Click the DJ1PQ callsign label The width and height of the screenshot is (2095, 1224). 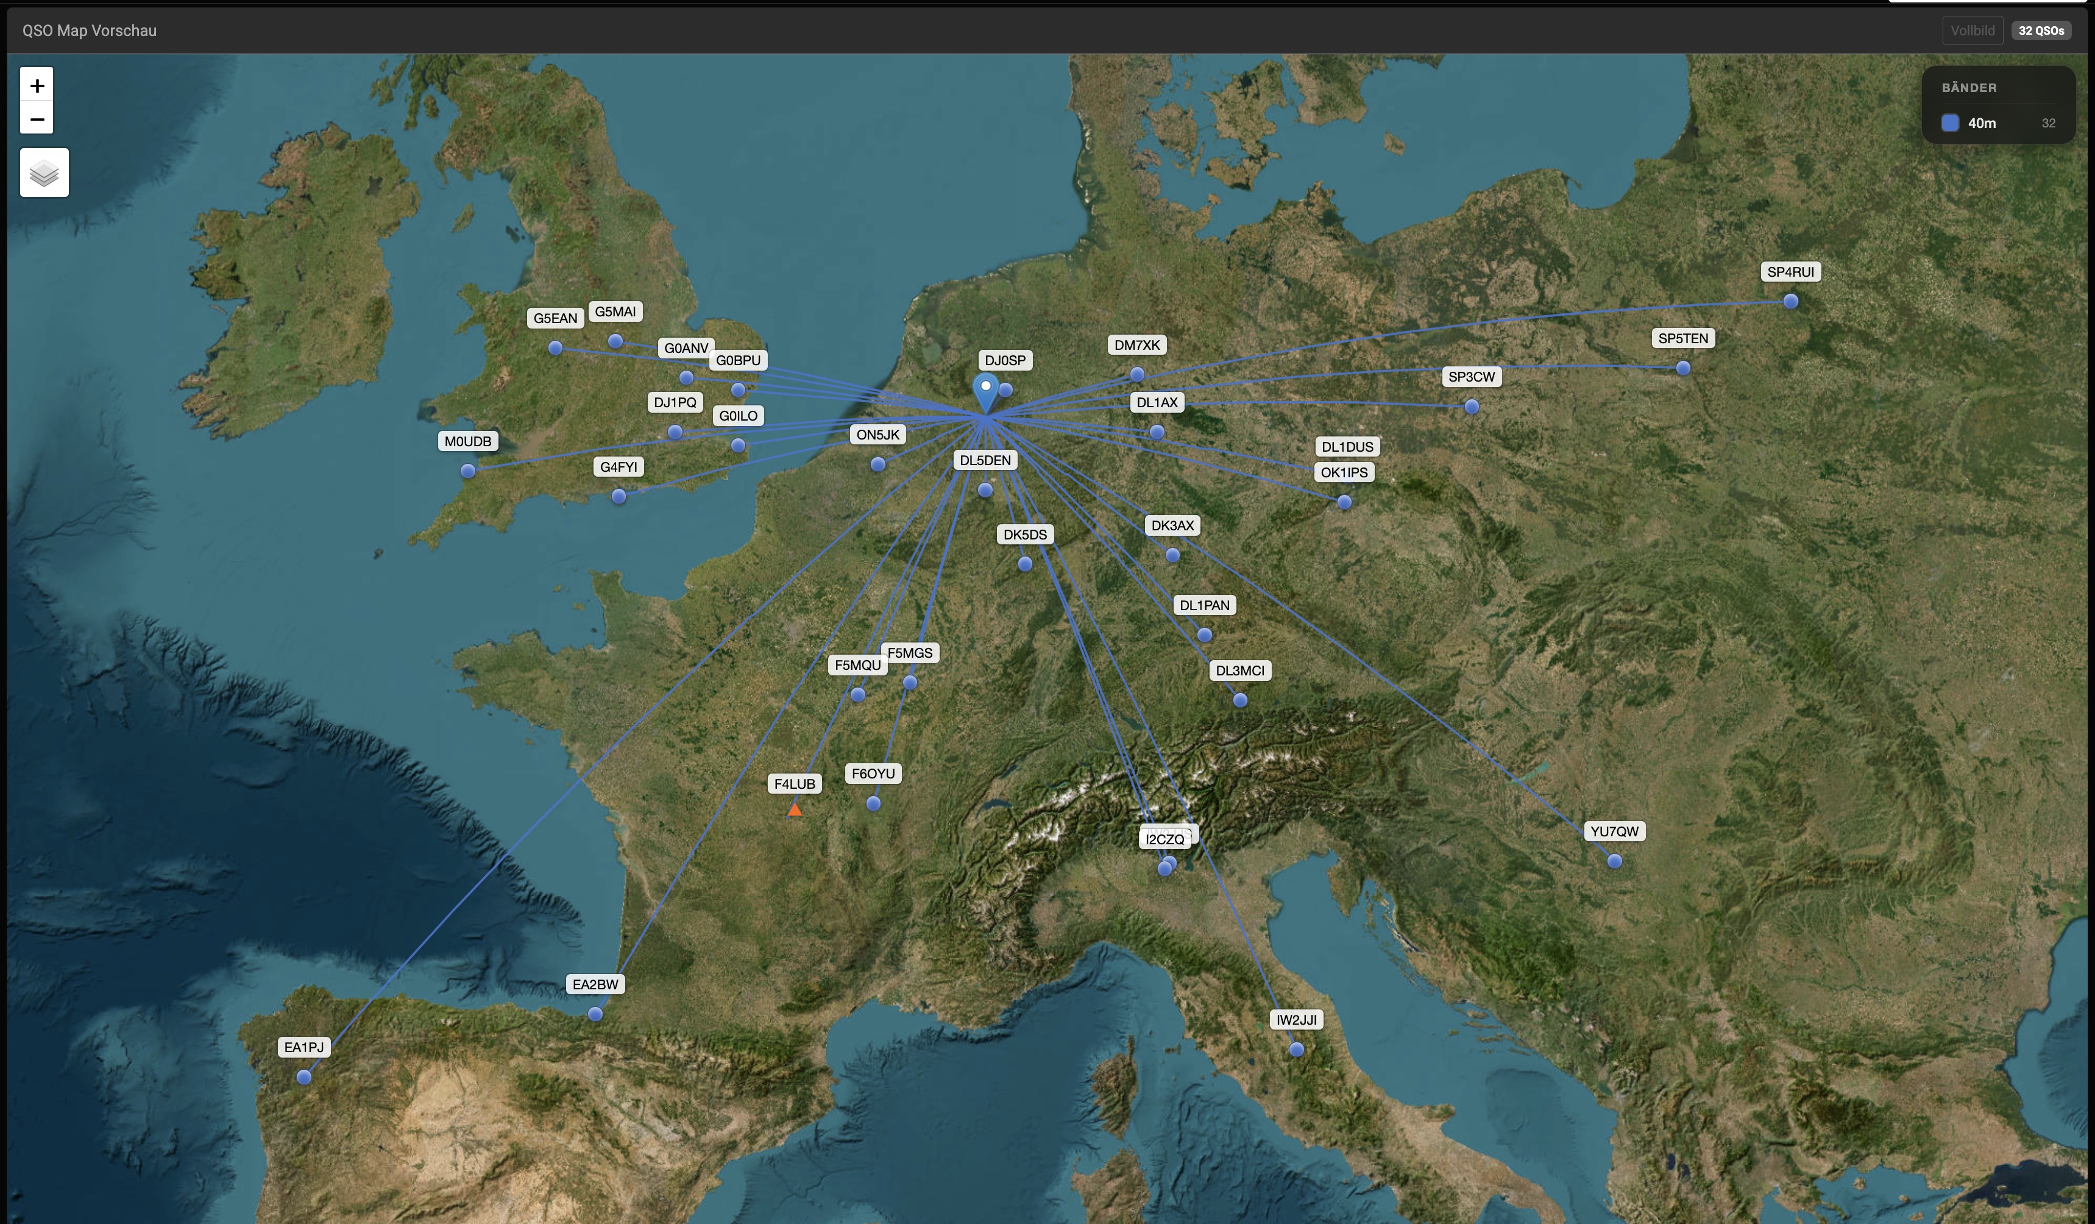pyautogui.click(x=675, y=402)
